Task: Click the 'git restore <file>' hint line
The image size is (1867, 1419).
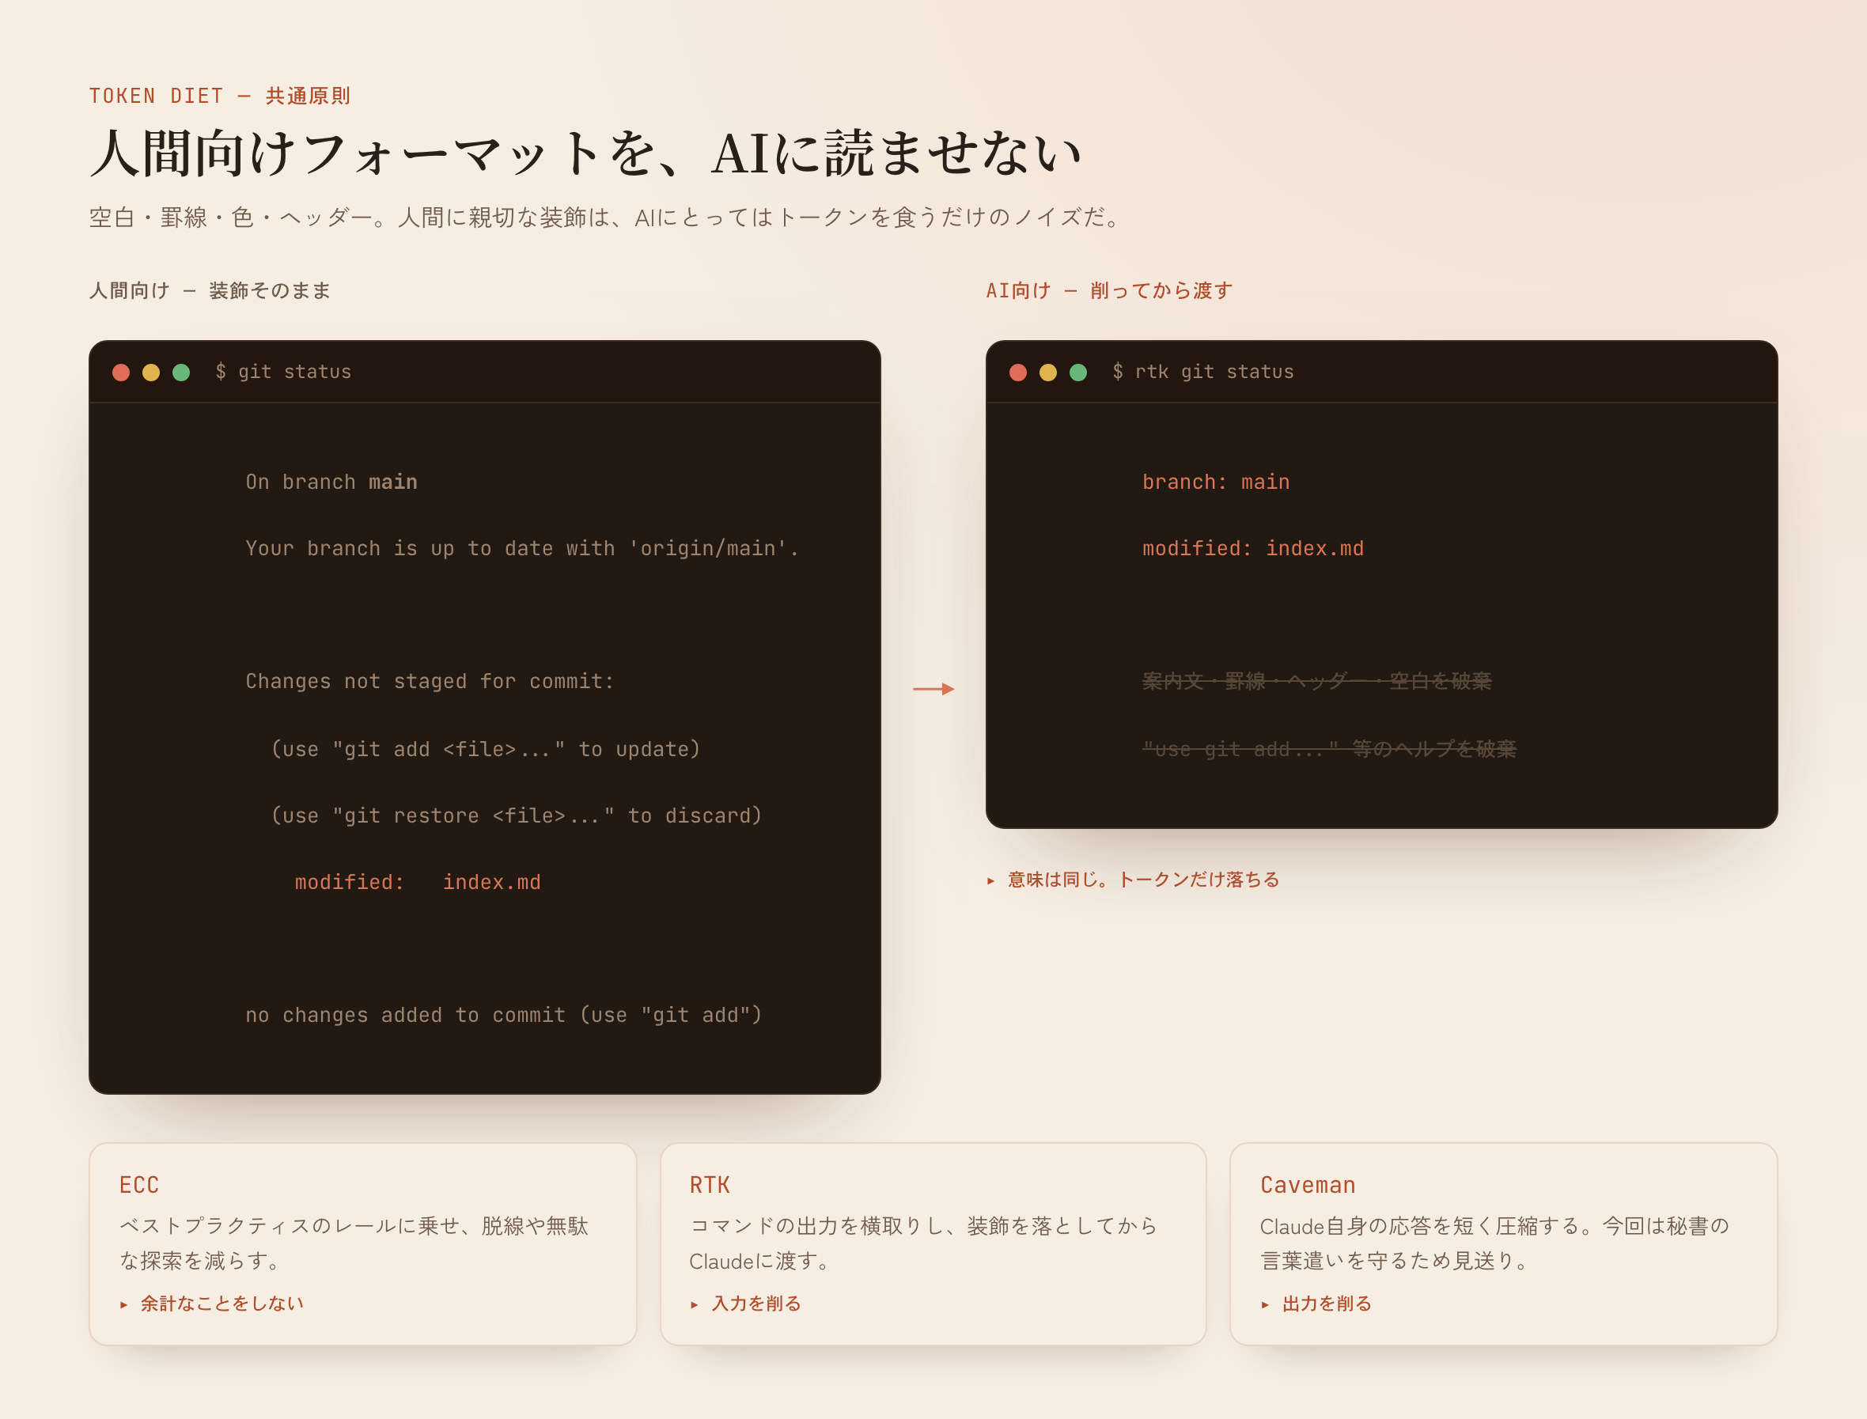Action: click(516, 816)
